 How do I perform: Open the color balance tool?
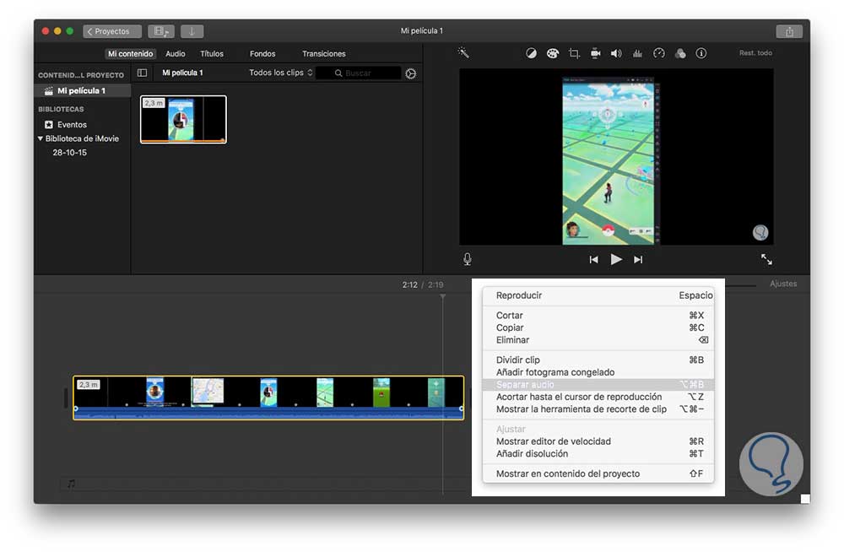click(x=531, y=53)
